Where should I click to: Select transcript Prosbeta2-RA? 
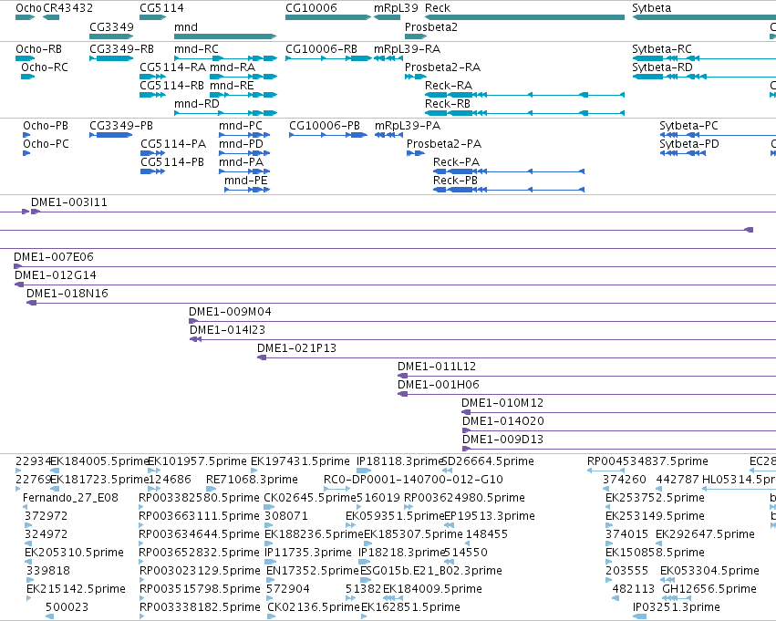point(416,77)
